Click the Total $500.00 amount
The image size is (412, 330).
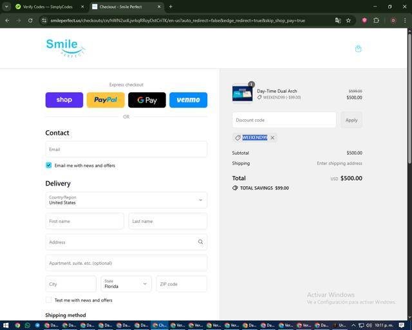click(x=351, y=178)
